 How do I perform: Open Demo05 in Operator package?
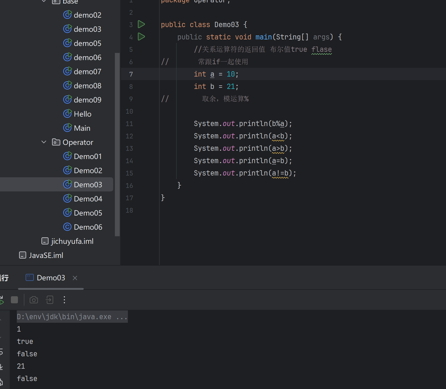click(x=88, y=213)
